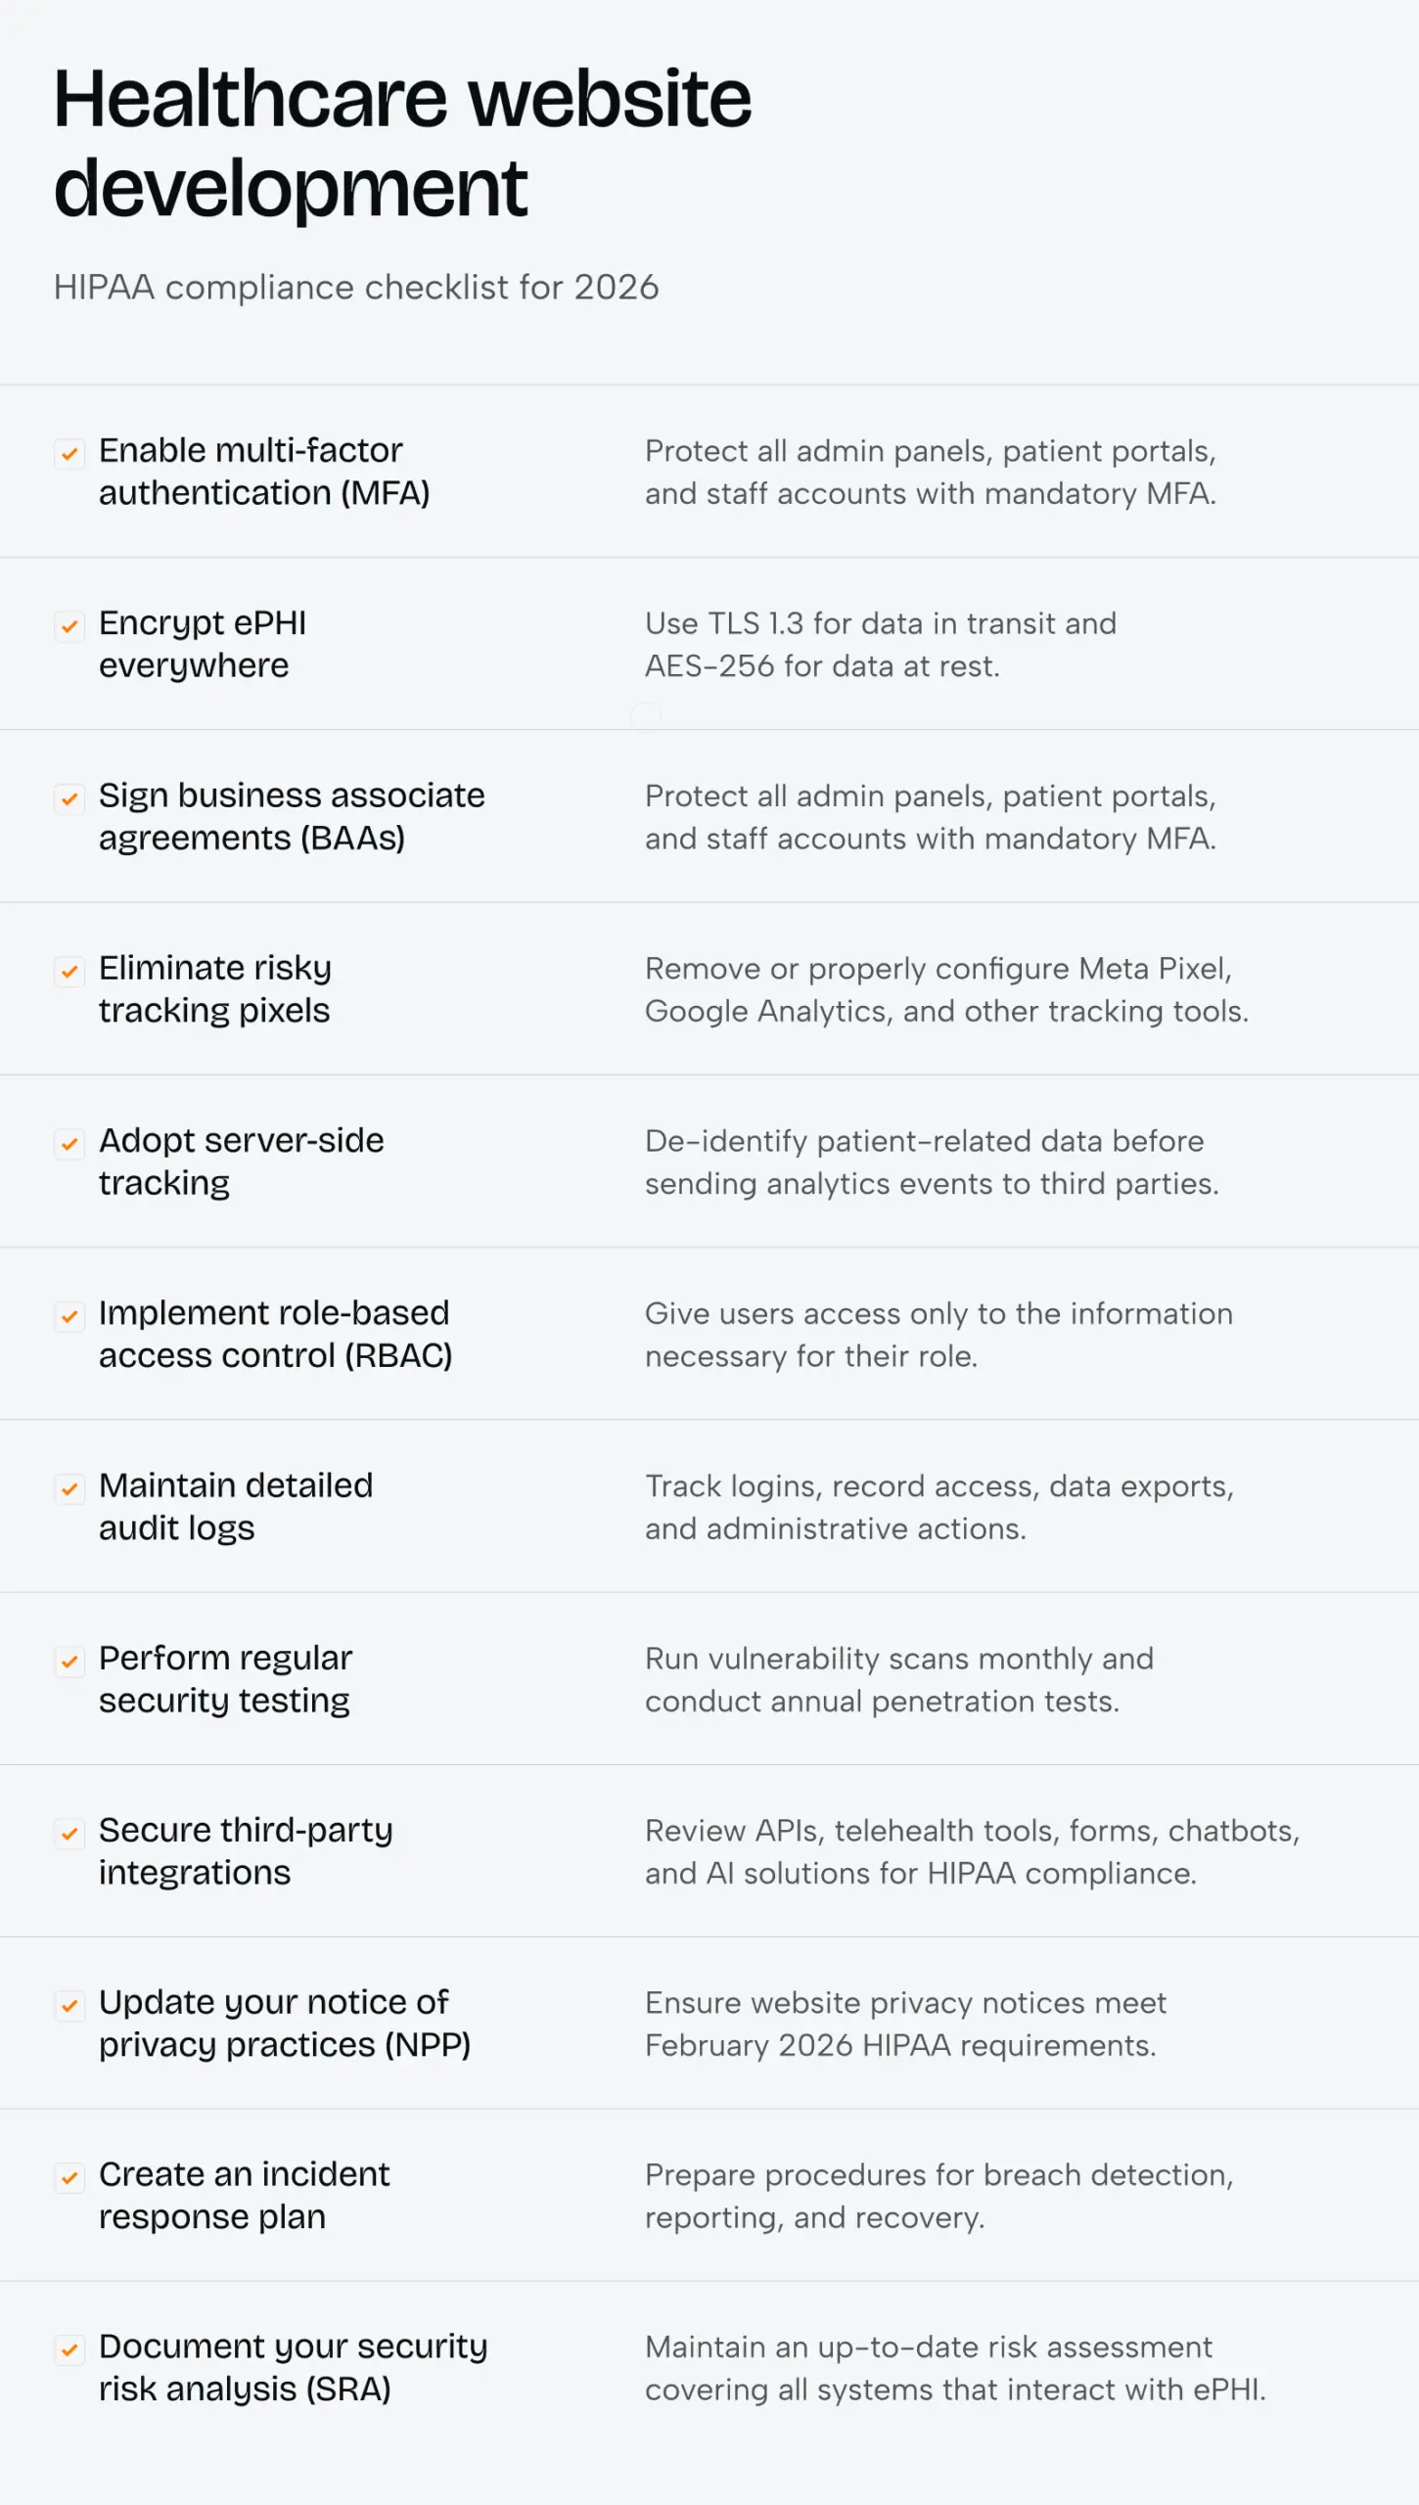Uncheck the Encrypt ePHI everywhere checkbox

click(69, 626)
